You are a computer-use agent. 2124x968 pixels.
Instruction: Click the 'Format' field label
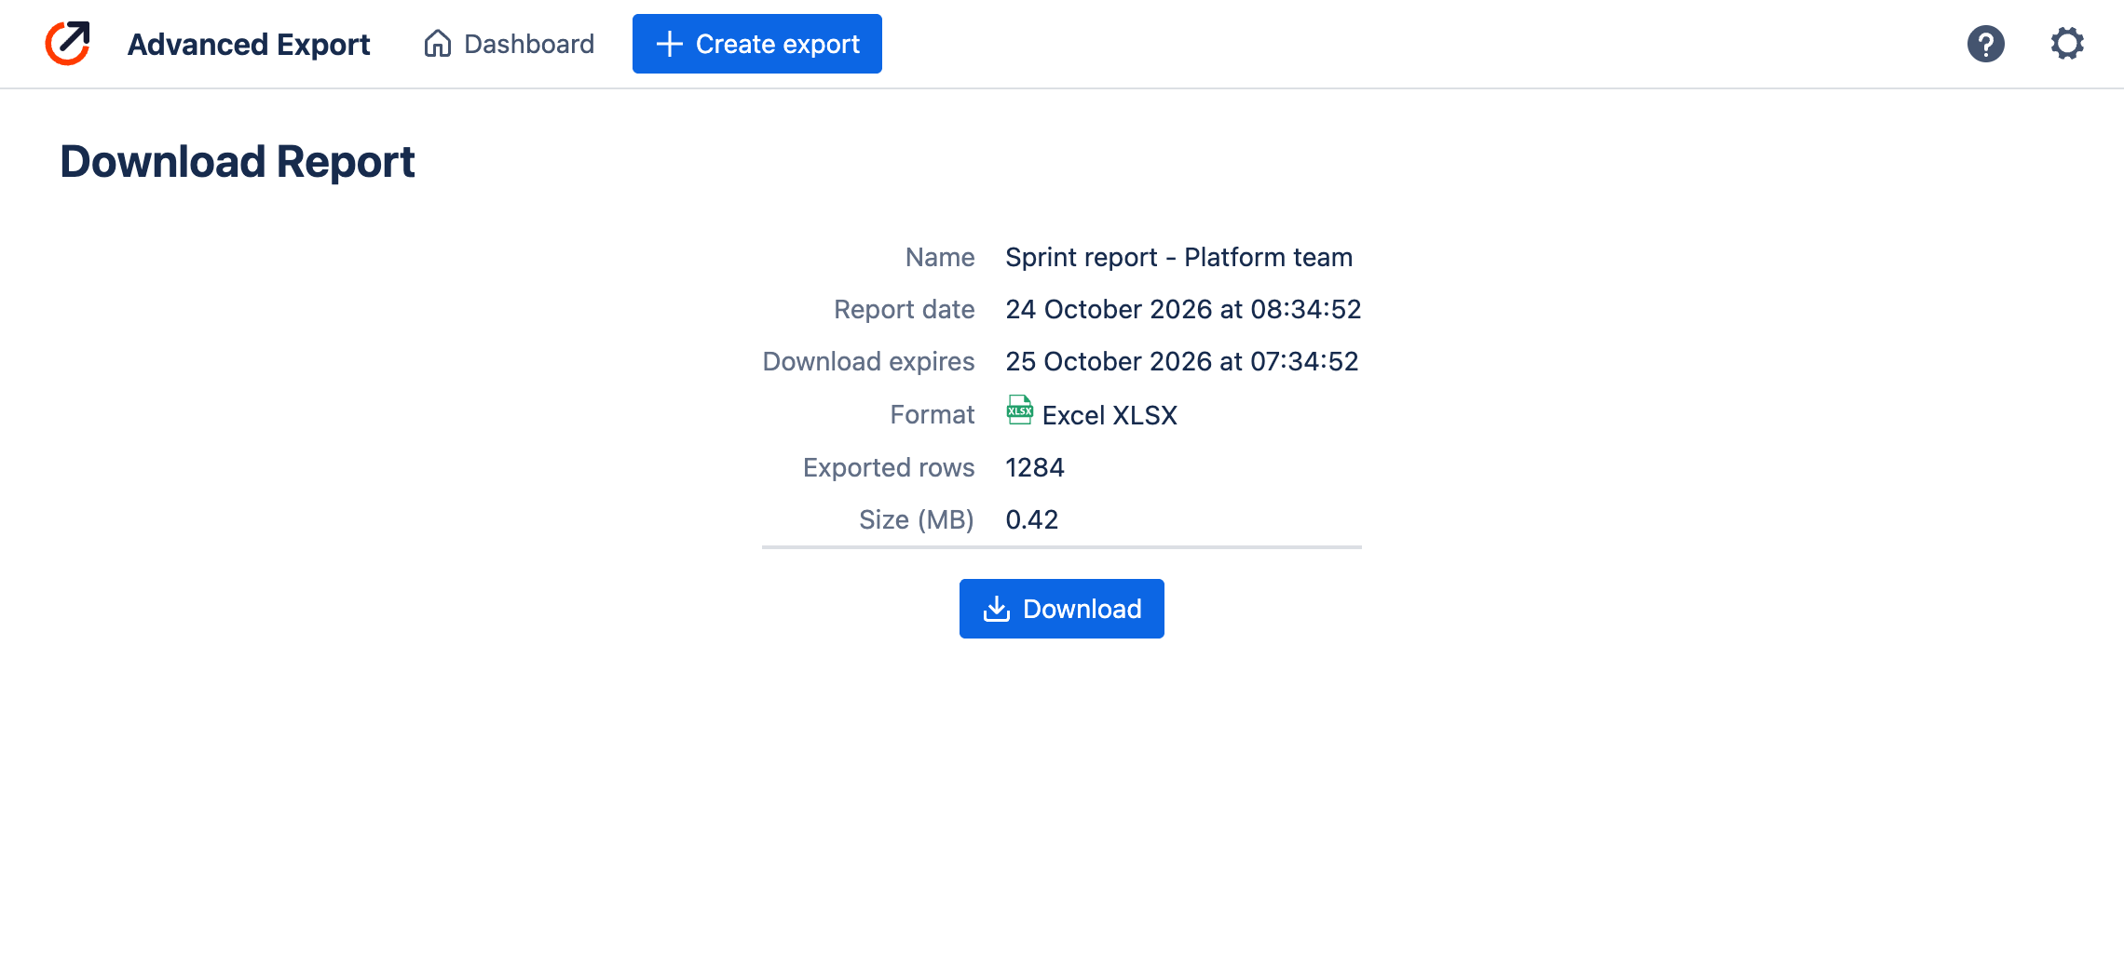tap(933, 414)
